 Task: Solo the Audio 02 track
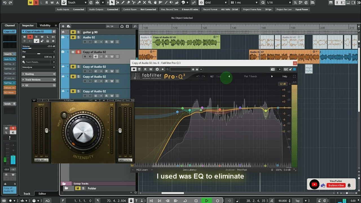[78, 37]
